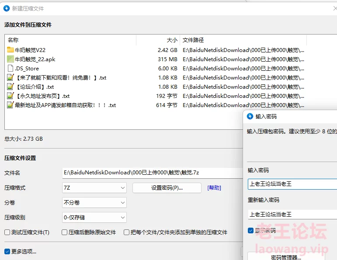The width and height of the screenshot is (337, 260).
Task: Click the 牛奶触觉V22 folder icon
Action: (10, 50)
